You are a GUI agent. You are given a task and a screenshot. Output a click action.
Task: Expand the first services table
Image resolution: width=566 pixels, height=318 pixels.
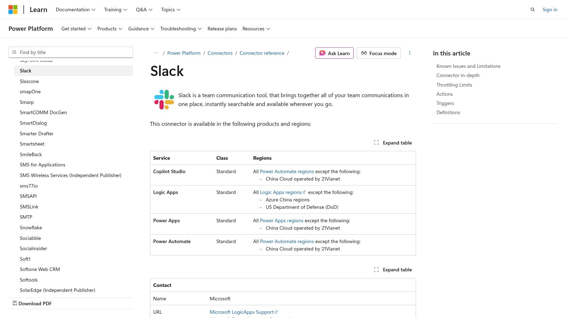(x=393, y=143)
